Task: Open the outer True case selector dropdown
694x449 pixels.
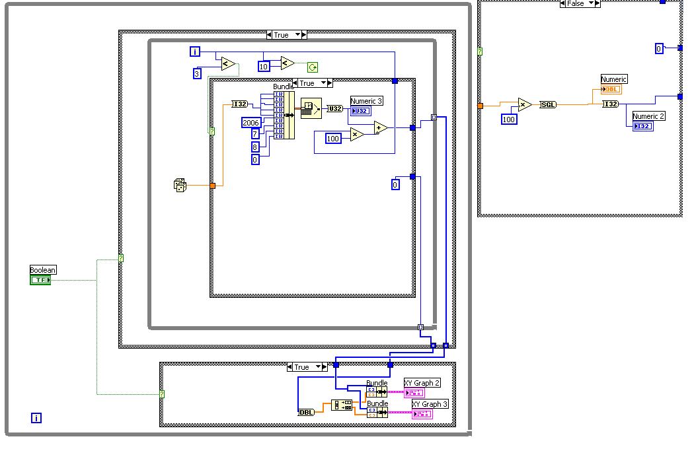Action: [x=298, y=34]
